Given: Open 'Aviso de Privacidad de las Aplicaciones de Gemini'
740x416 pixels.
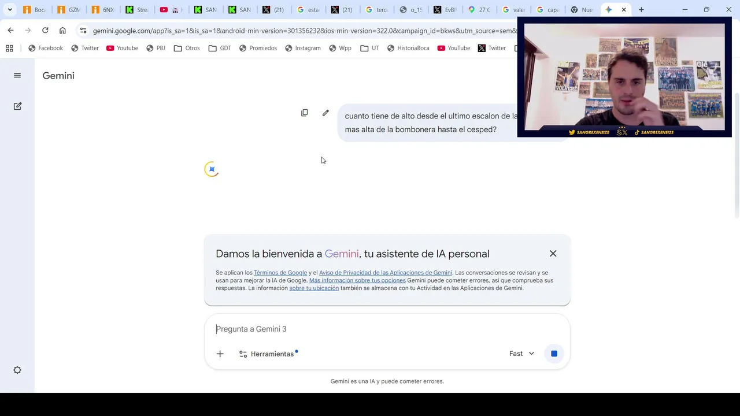Looking at the screenshot, I should [386, 273].
